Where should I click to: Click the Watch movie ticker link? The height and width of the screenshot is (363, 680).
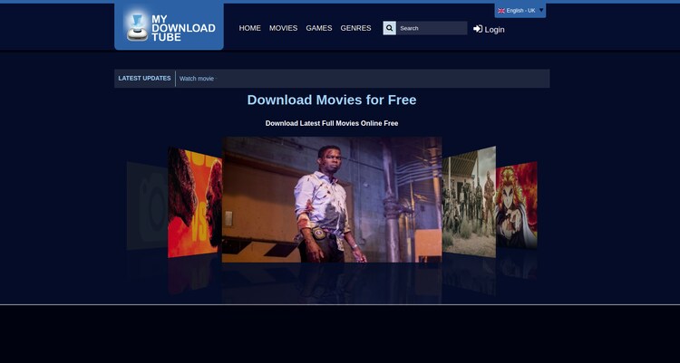coord(197,79)
